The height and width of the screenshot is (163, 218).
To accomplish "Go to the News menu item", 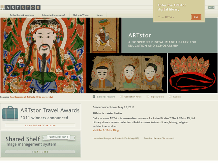I will click(100, 15).
